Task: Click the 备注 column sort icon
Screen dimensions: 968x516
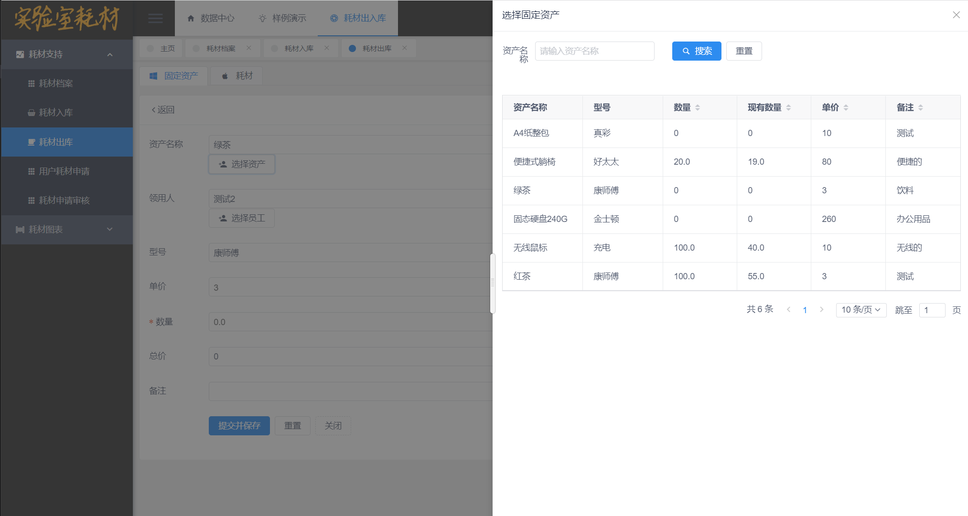Action: tap(921, 107)
